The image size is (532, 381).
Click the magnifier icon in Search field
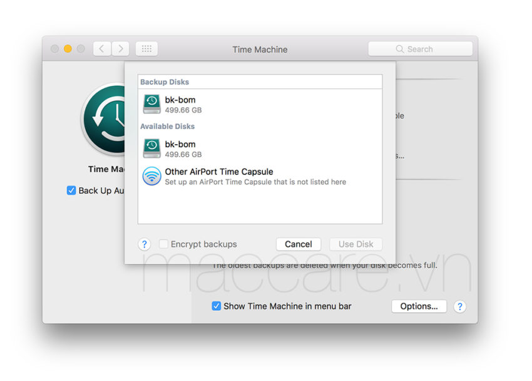400,49
